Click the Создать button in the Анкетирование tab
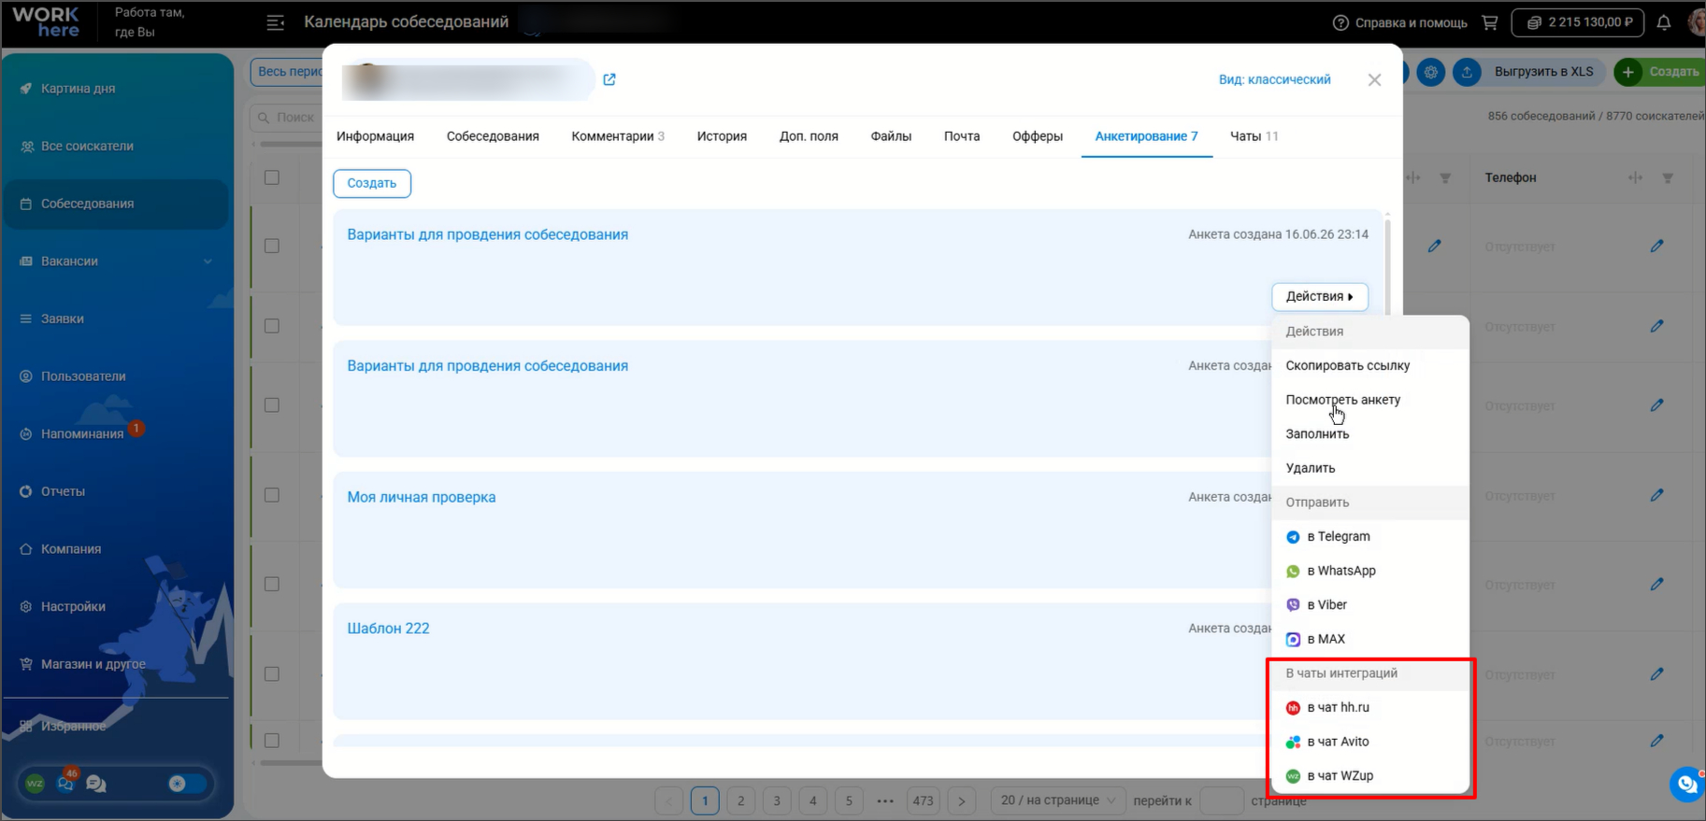The width and height of the screenshot is (1706, 821). click(372, 183)
